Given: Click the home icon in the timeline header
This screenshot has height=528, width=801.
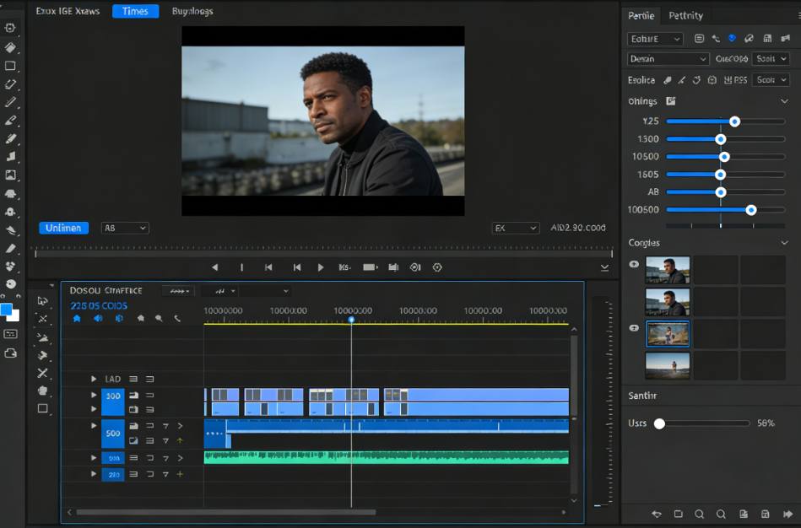Looking at the screenshot, I should (77, 319).
